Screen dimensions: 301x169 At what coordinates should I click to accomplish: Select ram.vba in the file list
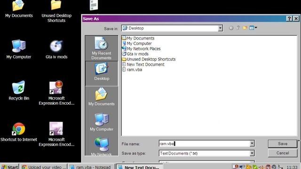click(x=132, y=69)
